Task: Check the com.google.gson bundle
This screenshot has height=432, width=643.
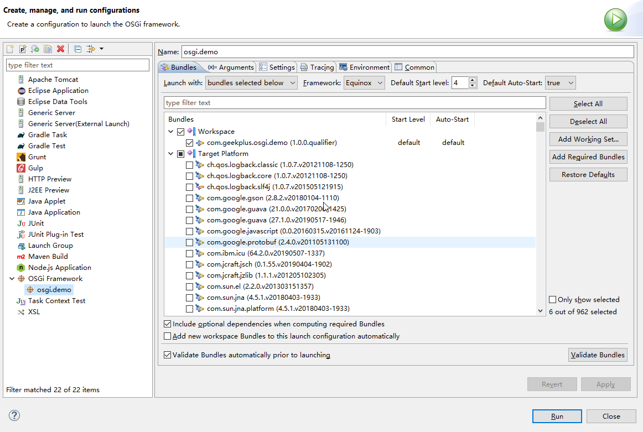Action: (189, 198)
